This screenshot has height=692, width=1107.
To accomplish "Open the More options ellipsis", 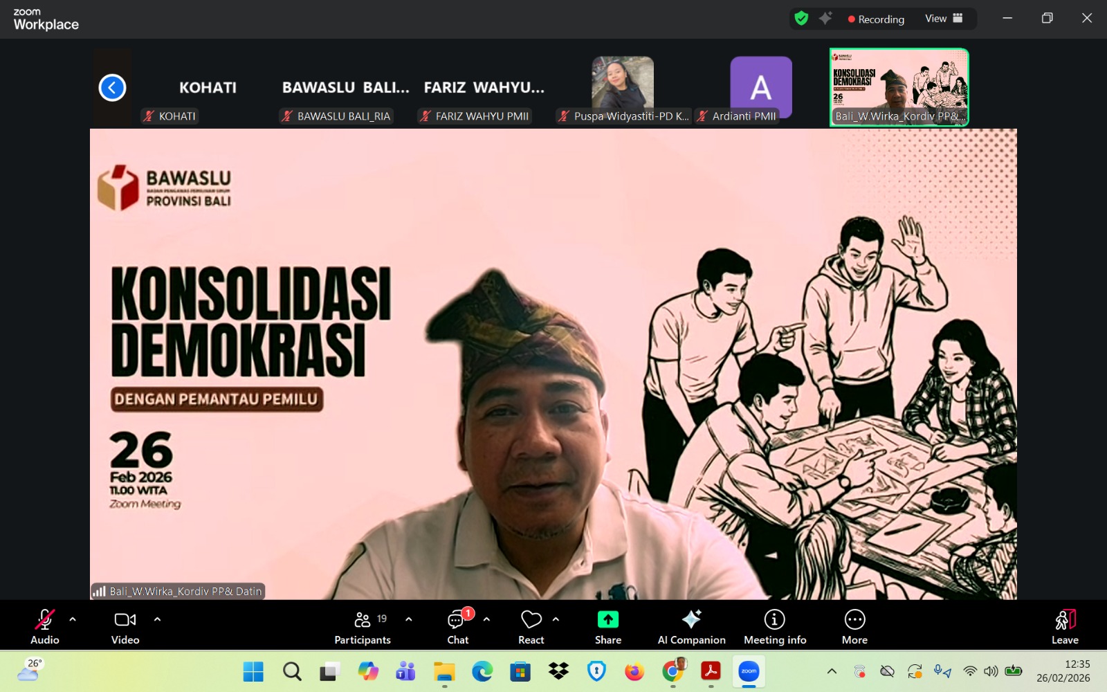I will point(854,619).
